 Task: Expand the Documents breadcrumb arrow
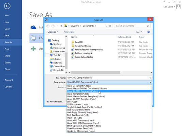[x=96, y=26]
